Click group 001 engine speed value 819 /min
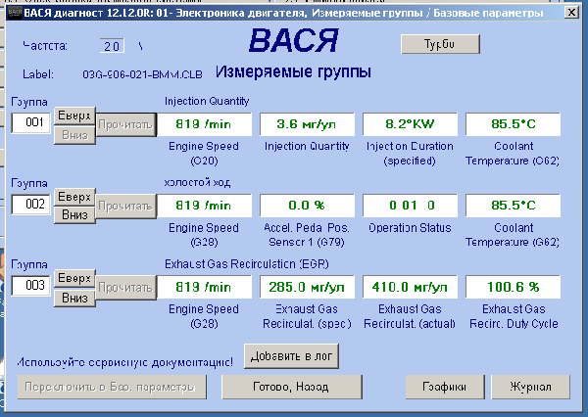 [204, 124]
